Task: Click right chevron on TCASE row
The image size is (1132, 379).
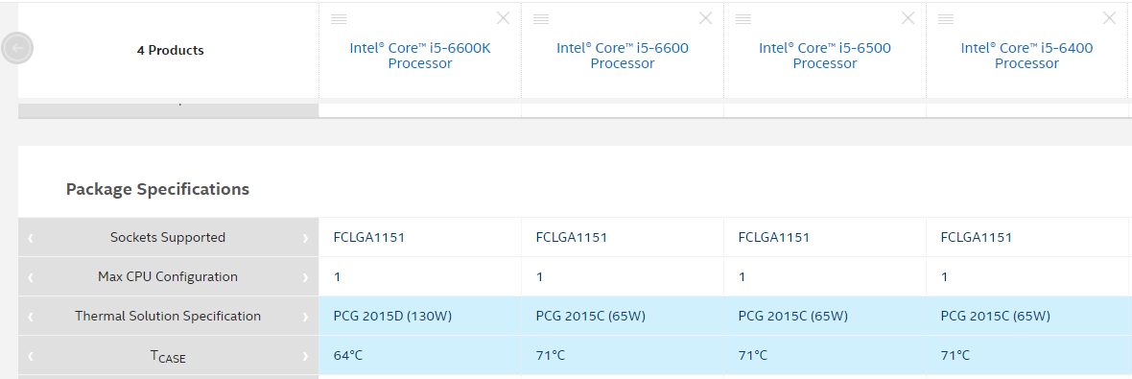Action: [x=305, y=356]
